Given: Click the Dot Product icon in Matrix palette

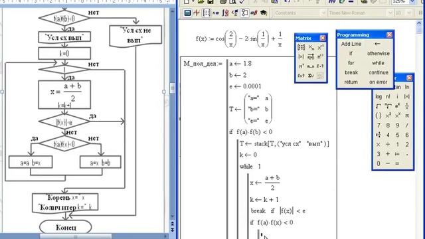Looking at the screenshot, I should click(320, 66).
